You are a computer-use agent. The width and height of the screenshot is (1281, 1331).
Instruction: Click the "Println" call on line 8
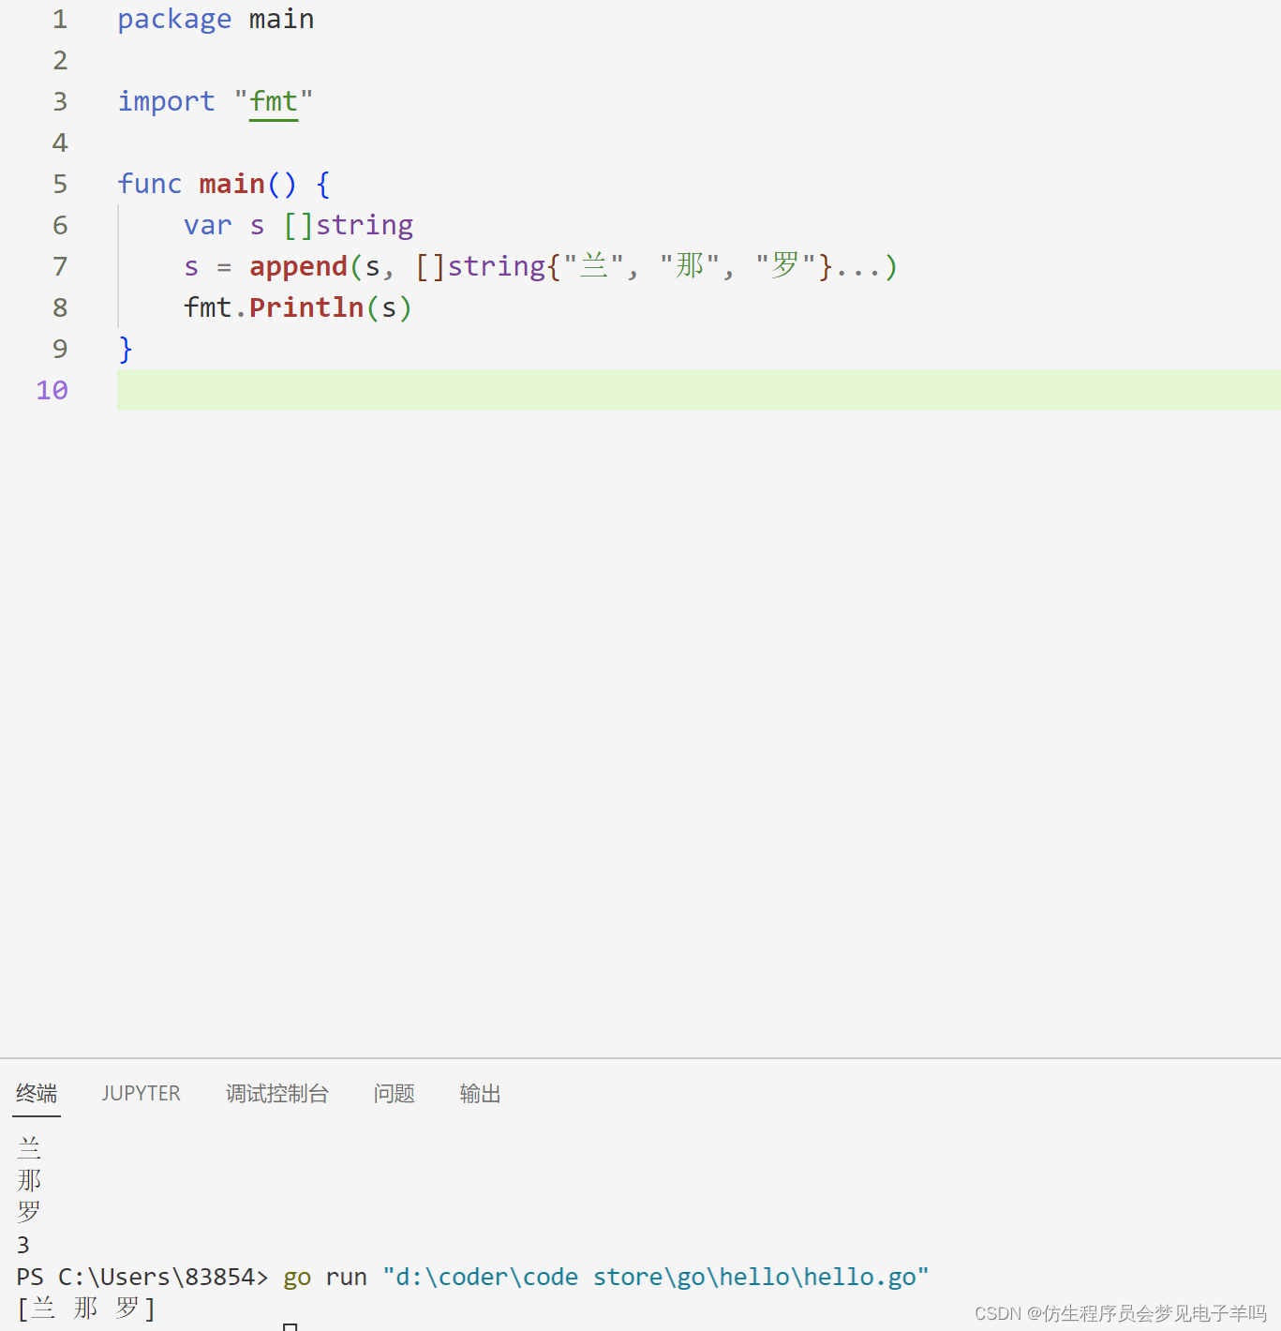click(x=306, y=307)
